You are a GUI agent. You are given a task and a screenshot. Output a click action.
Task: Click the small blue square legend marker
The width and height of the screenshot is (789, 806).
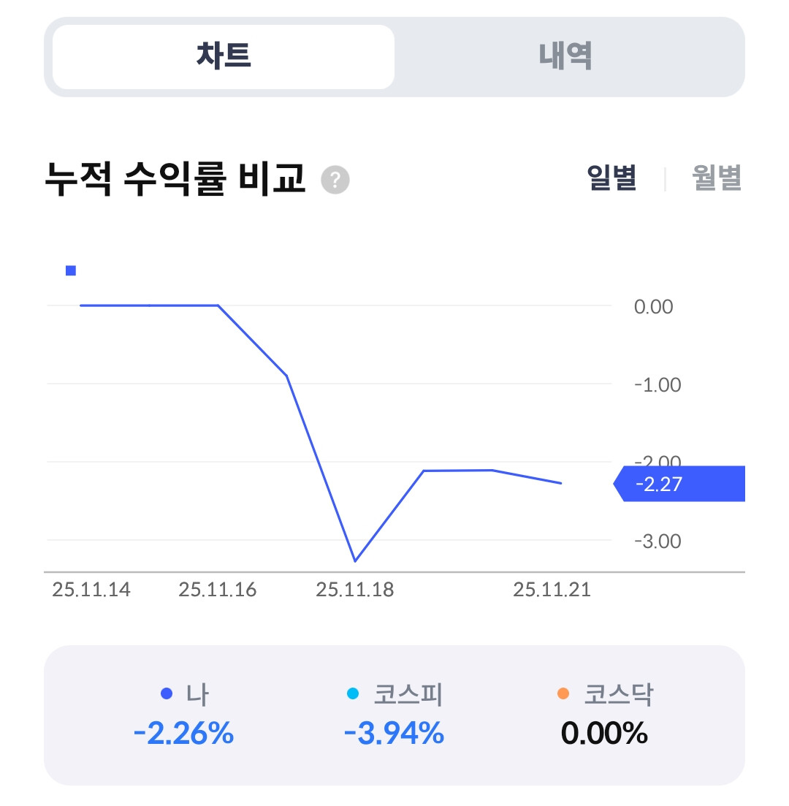71,271
